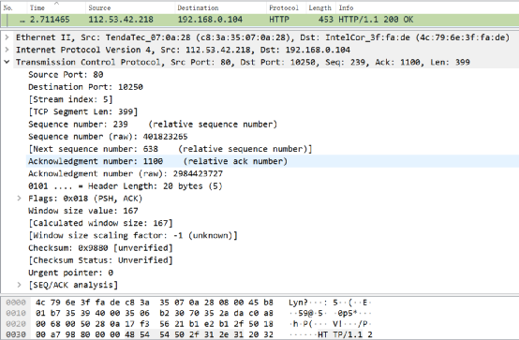The image size is (519, 340).
Task: Select the Stream index: 5 line
Action: click(x=70, y=99)
